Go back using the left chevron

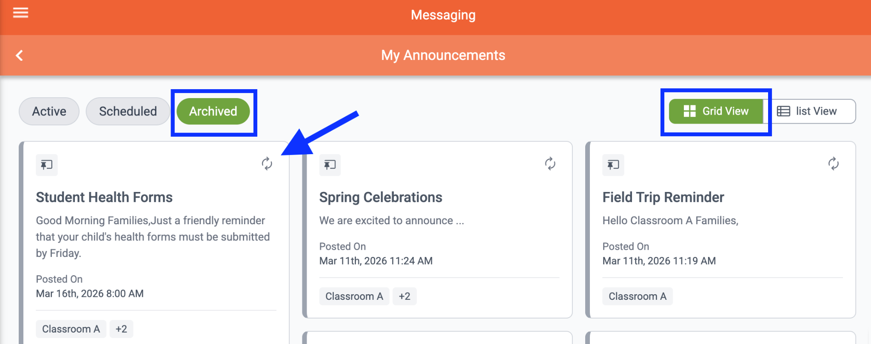point(20,55)
